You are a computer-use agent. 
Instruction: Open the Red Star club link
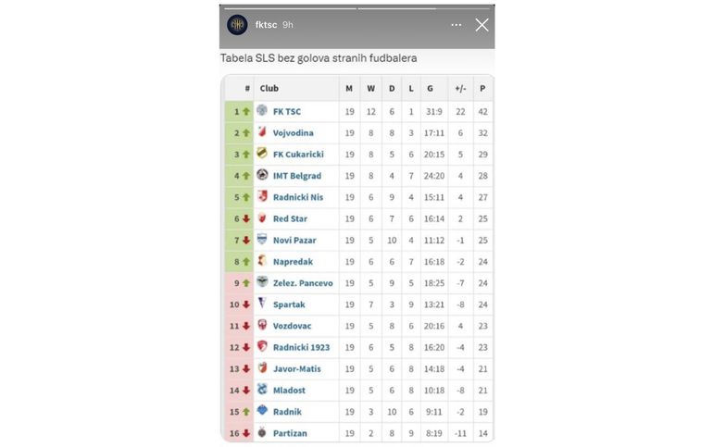pyautogui.click(x=290, y=219)
